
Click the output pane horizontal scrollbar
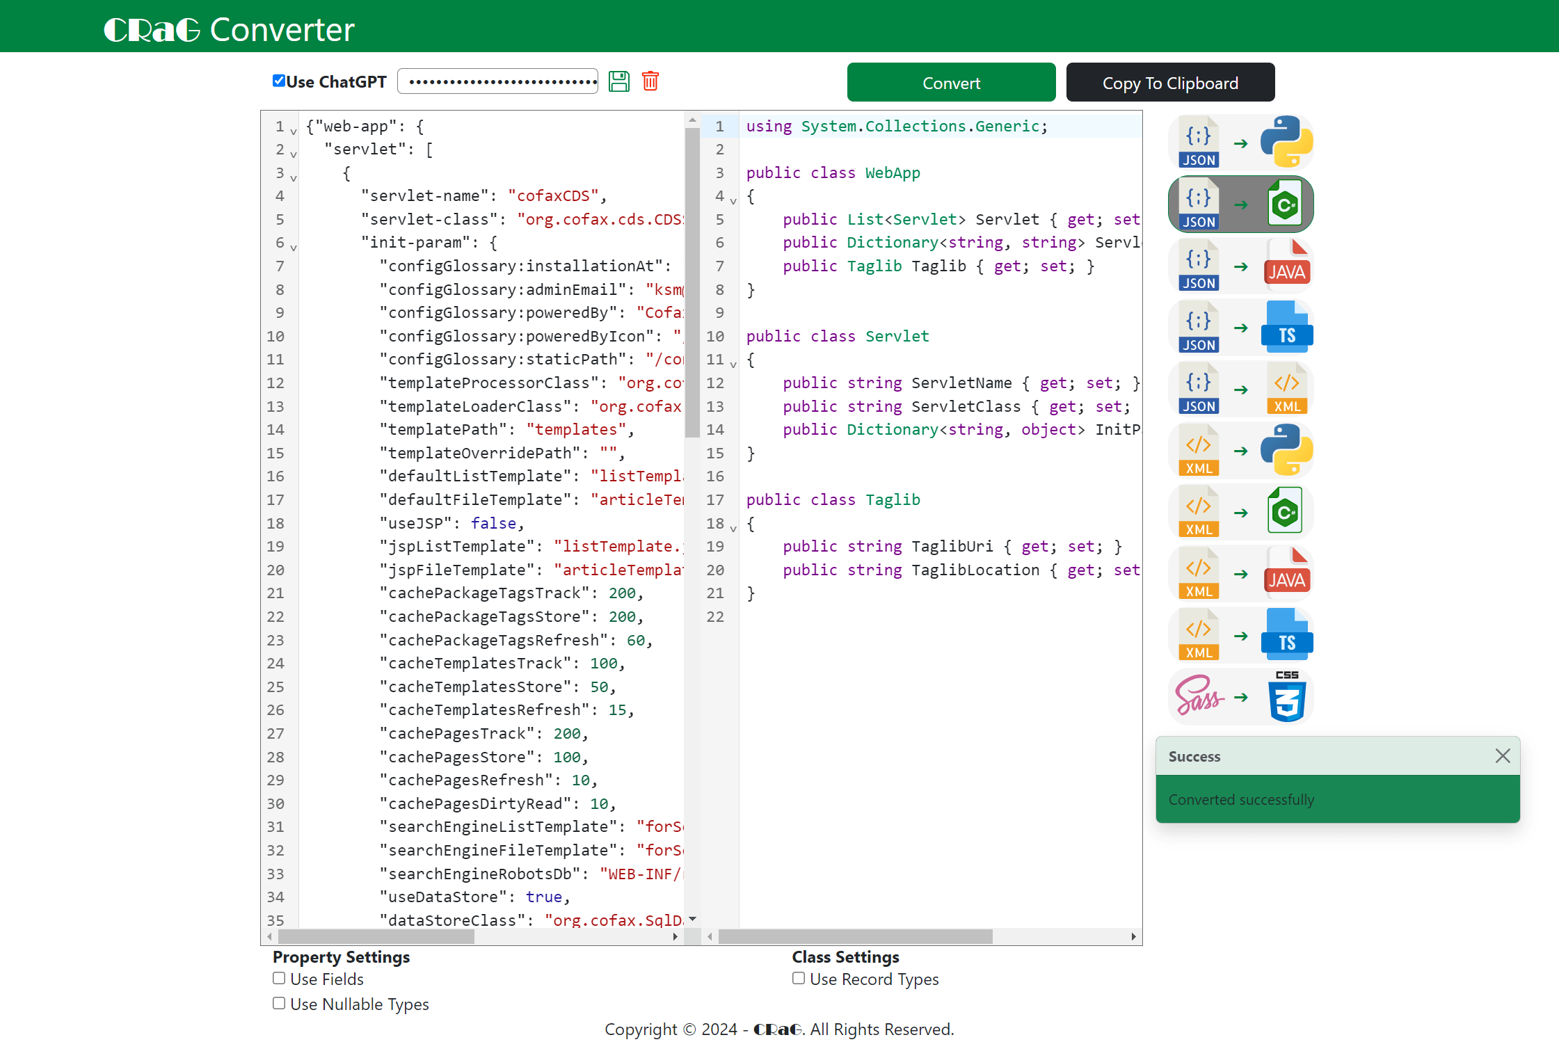click(854, 936)
